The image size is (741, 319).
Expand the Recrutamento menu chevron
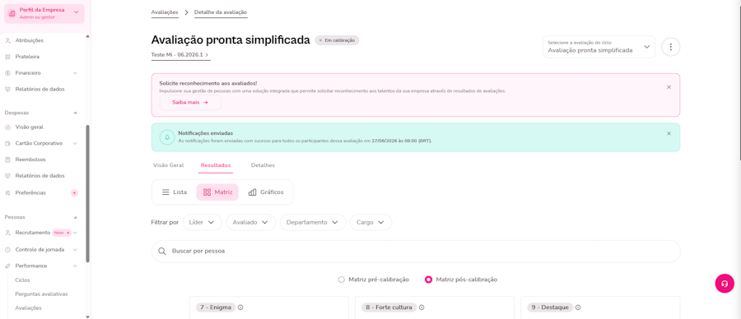pos(75,233)
